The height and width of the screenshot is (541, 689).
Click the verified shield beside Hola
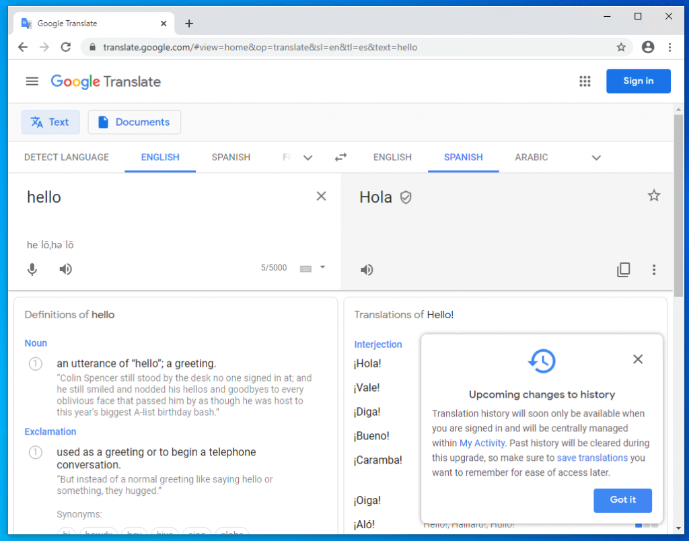click(406, 198)
